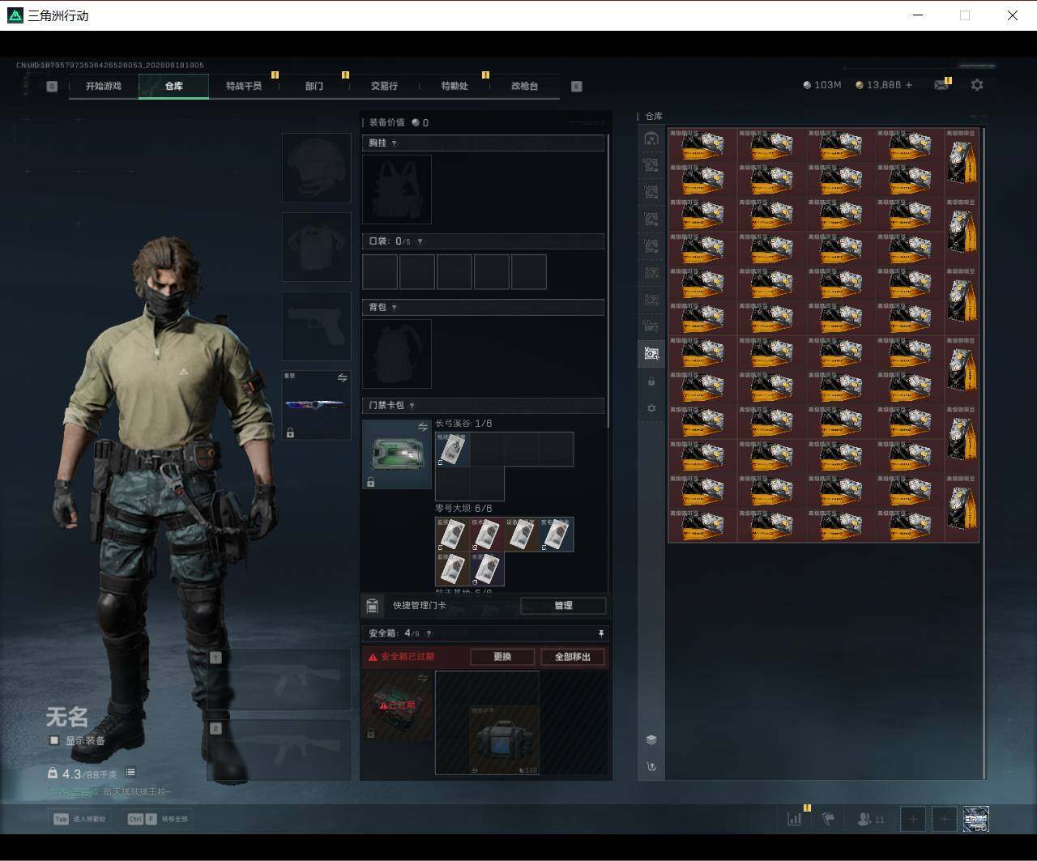Select the highlighted warehouse category icon
Screen dimensions: 1037x861
(x=651, y=353)
